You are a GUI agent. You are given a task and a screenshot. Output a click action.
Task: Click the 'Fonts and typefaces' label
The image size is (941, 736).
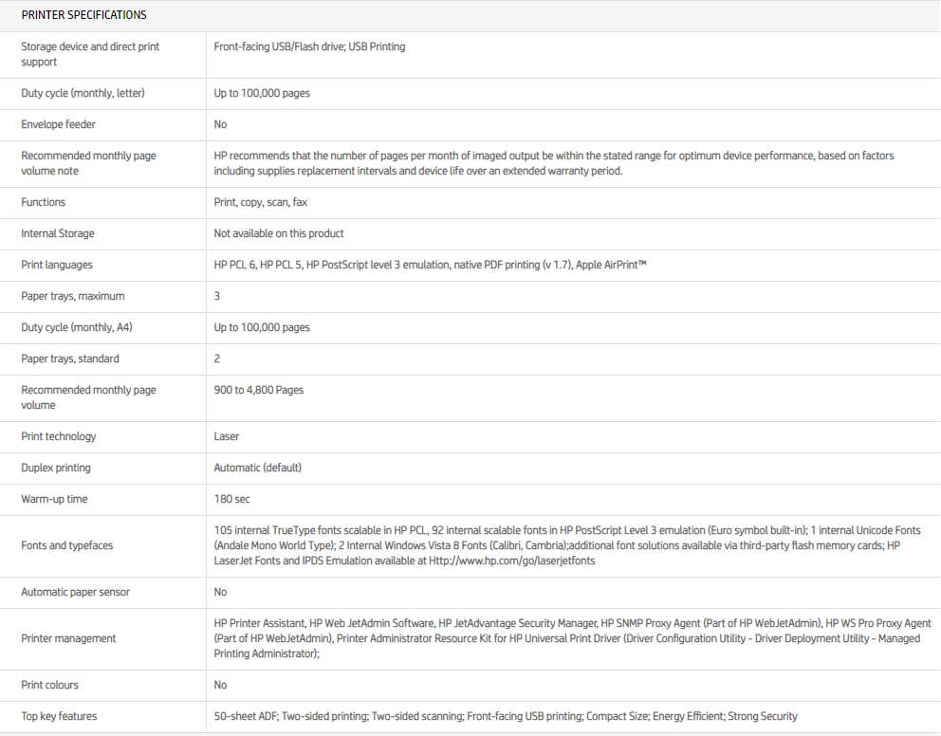tap(66, 545)
